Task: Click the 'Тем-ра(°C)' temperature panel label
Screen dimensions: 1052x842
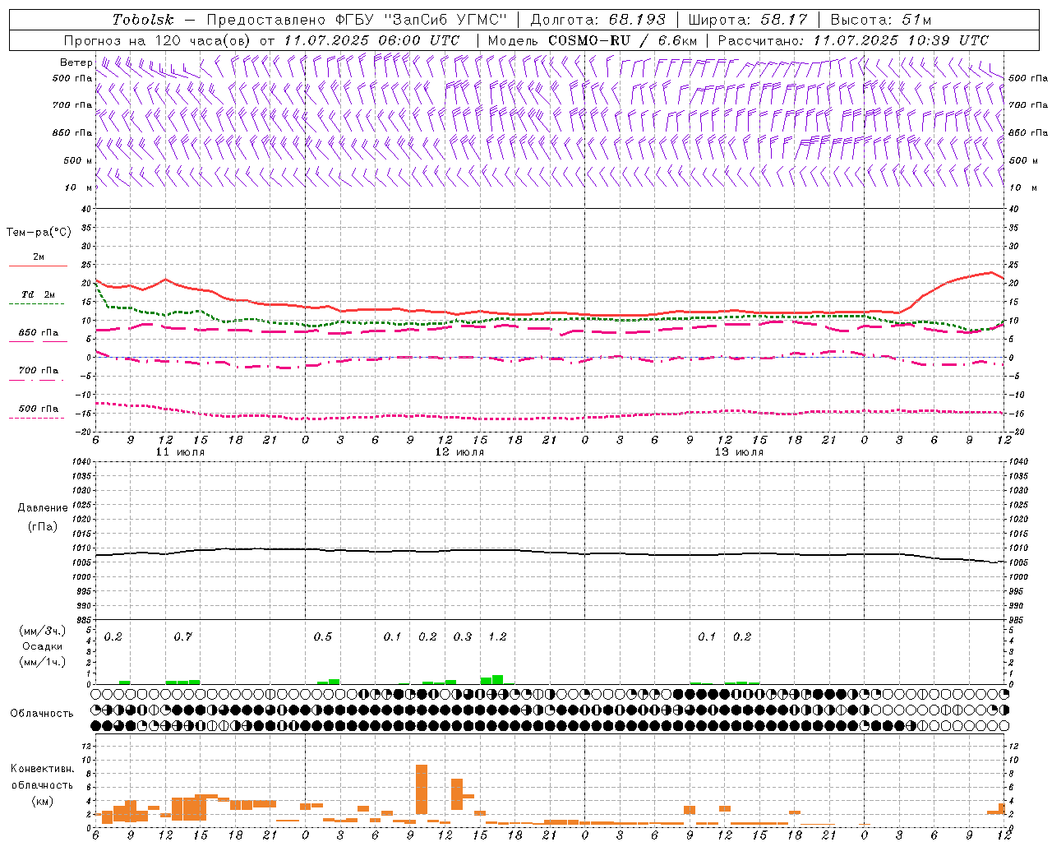Action: pos(39,233)
